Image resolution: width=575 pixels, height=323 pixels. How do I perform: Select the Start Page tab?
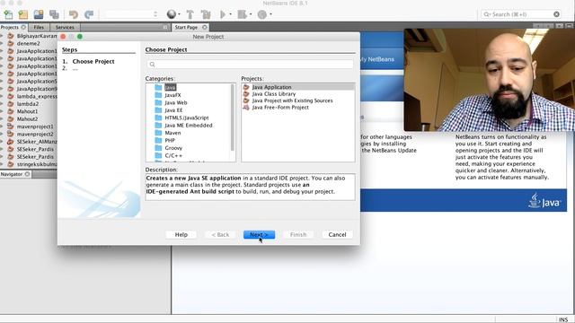pos(186,27)
